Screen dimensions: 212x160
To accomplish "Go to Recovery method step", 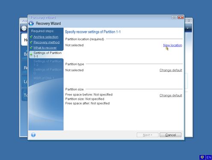I will (47, 42).
